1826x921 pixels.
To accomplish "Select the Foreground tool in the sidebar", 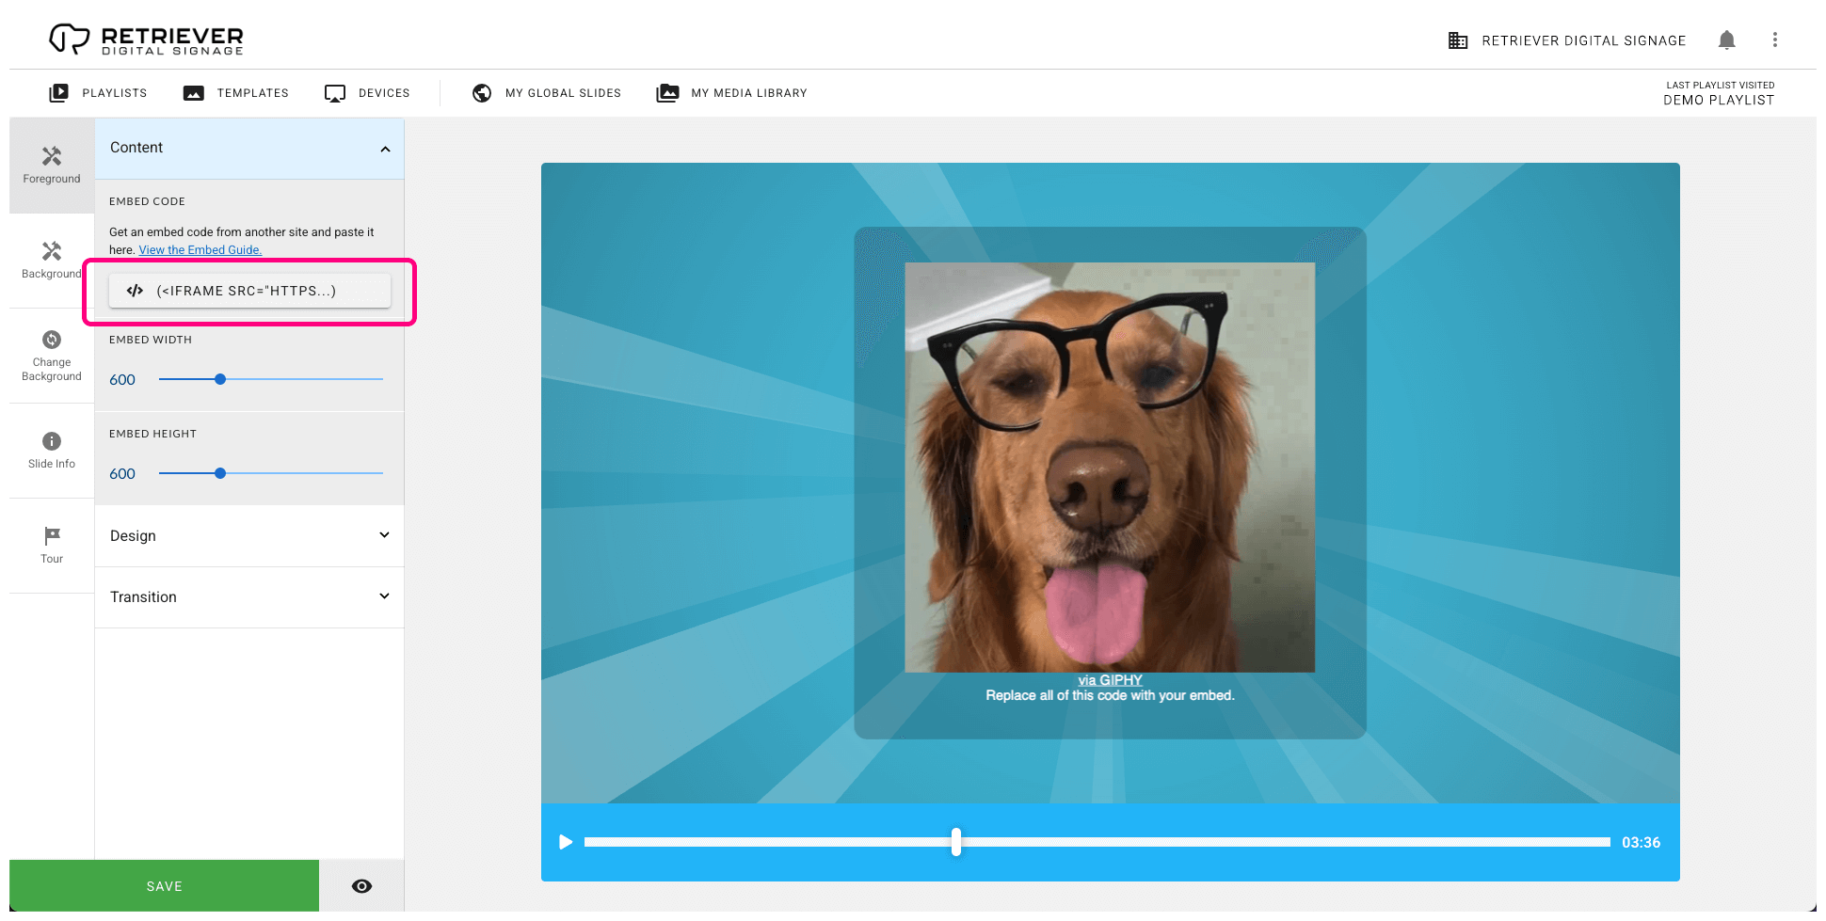I will coord(52,165).
